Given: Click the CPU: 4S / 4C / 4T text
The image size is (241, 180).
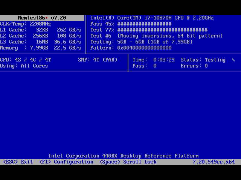Looking at the screenshot, I should pyautogui.click(x=26, y=60).
